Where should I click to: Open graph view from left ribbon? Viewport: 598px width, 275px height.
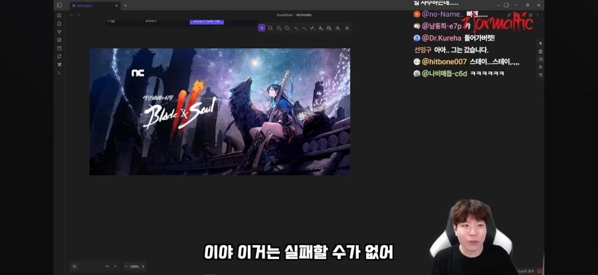tap(59, 32)
